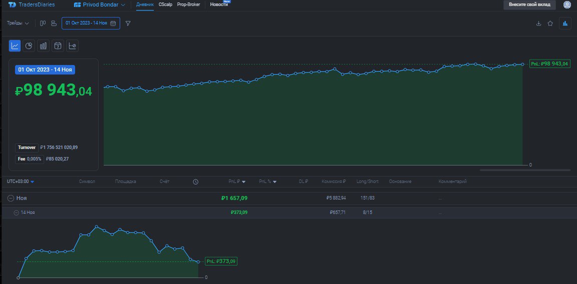Open the UTC+03:00 timezone dropdown
This screenshot has height=284, width=577.
tap(21, 181)
